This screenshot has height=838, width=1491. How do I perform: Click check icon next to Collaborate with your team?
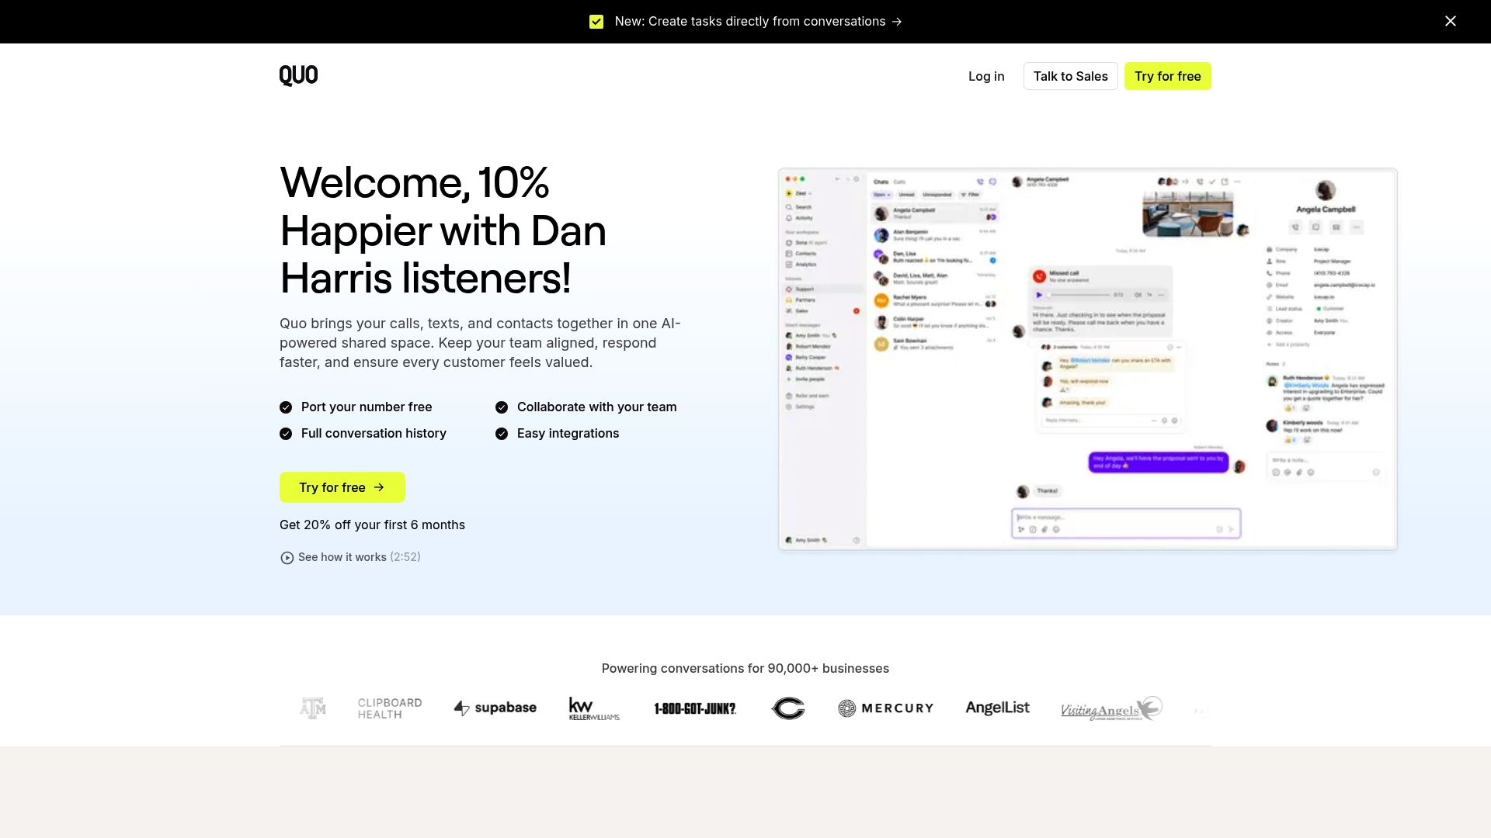[502, 407]
